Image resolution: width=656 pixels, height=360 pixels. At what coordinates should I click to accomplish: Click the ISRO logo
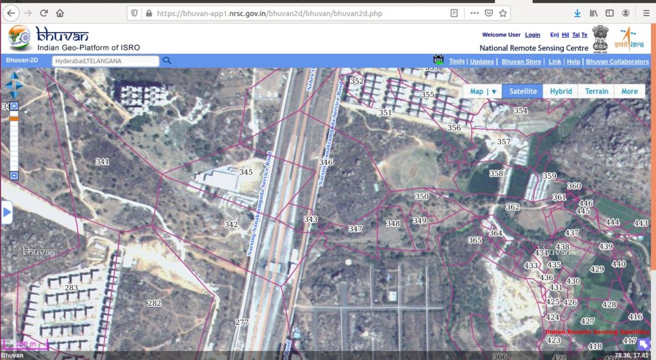pyautogui.click(x=629, y=38)
